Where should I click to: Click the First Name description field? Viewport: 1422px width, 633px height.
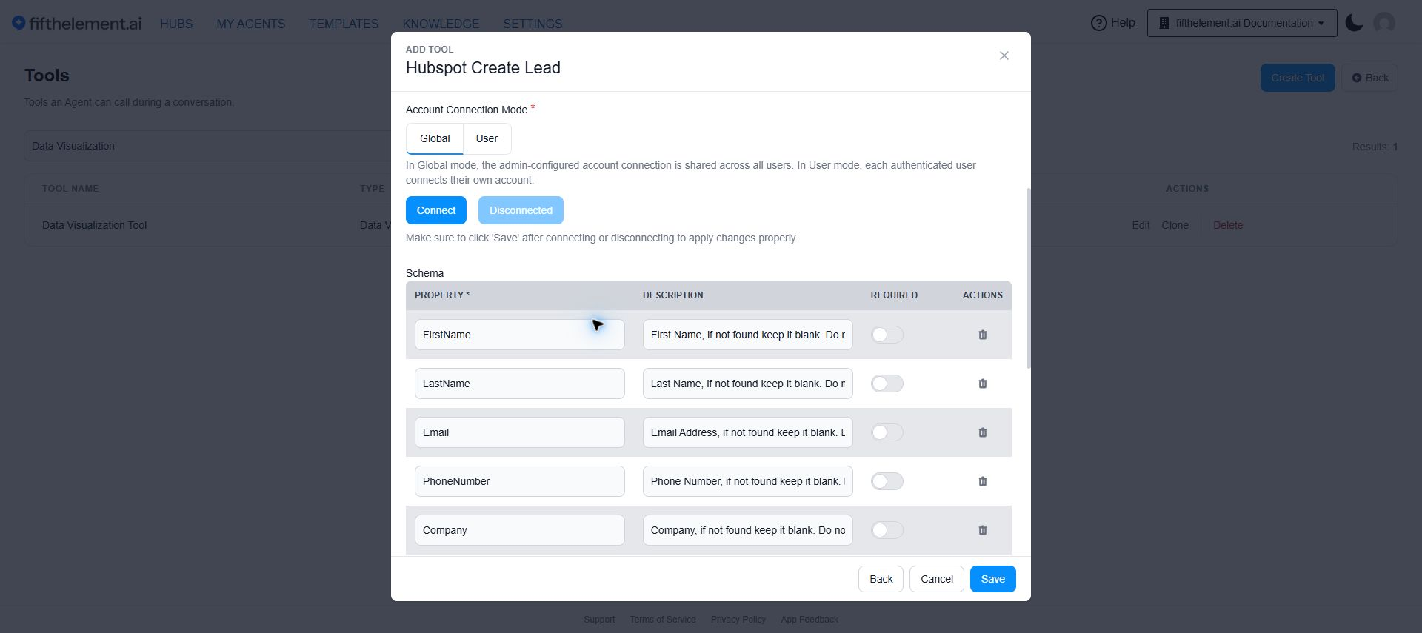(748, 335)
